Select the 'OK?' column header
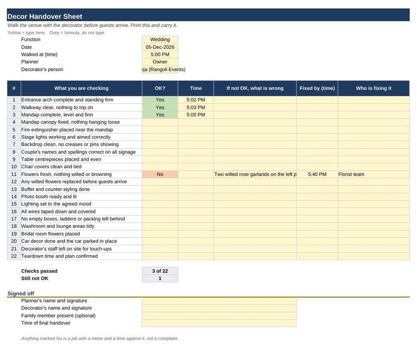This screenshot has height=348, width=417. (x=160, y=88)
